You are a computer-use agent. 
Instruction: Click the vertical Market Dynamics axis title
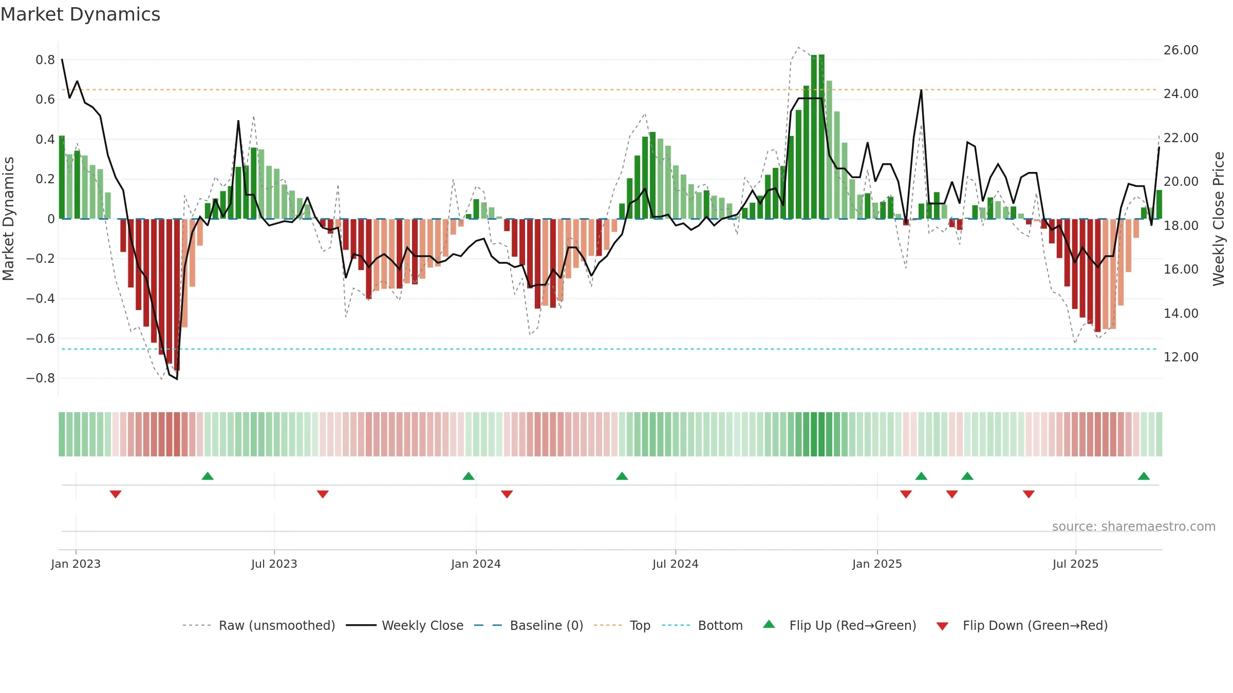pos(8,219)
